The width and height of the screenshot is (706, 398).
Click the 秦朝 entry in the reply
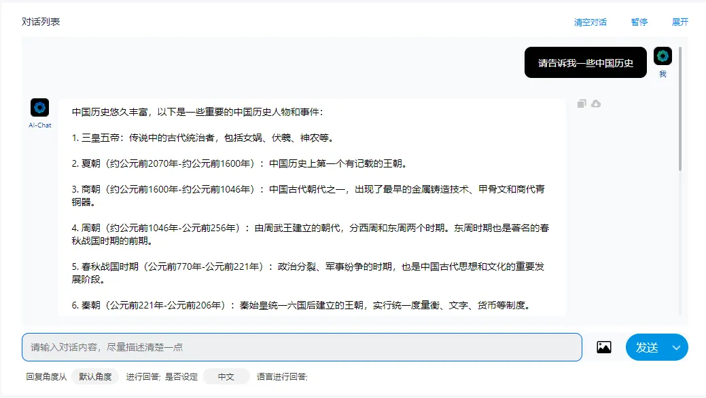[300, 305]
